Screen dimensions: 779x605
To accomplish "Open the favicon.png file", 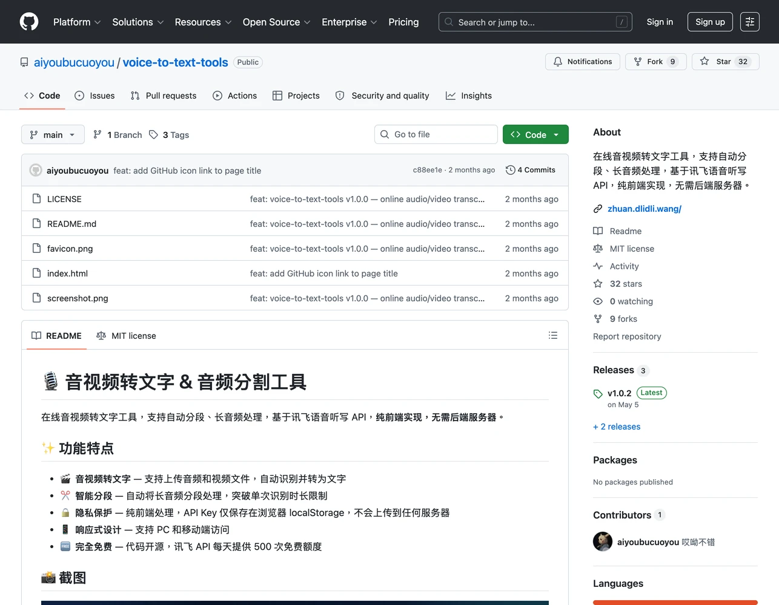I will 70,249.
